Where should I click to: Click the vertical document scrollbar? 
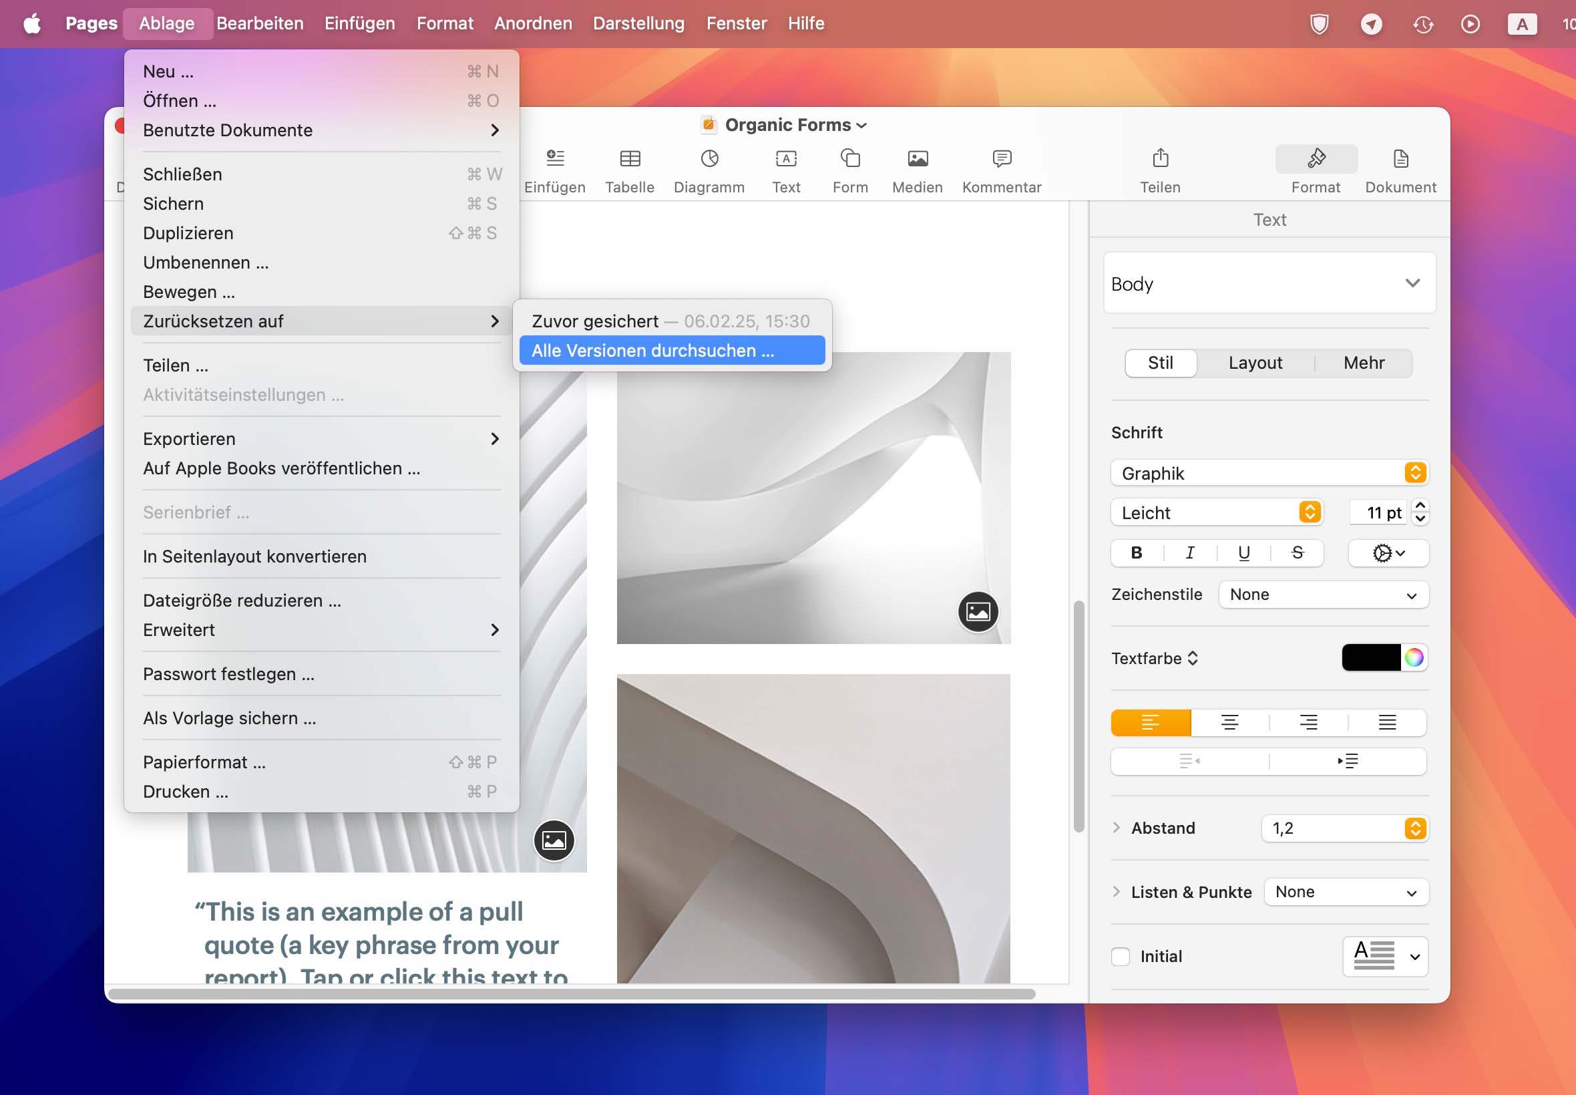(x=1078, y=716)
